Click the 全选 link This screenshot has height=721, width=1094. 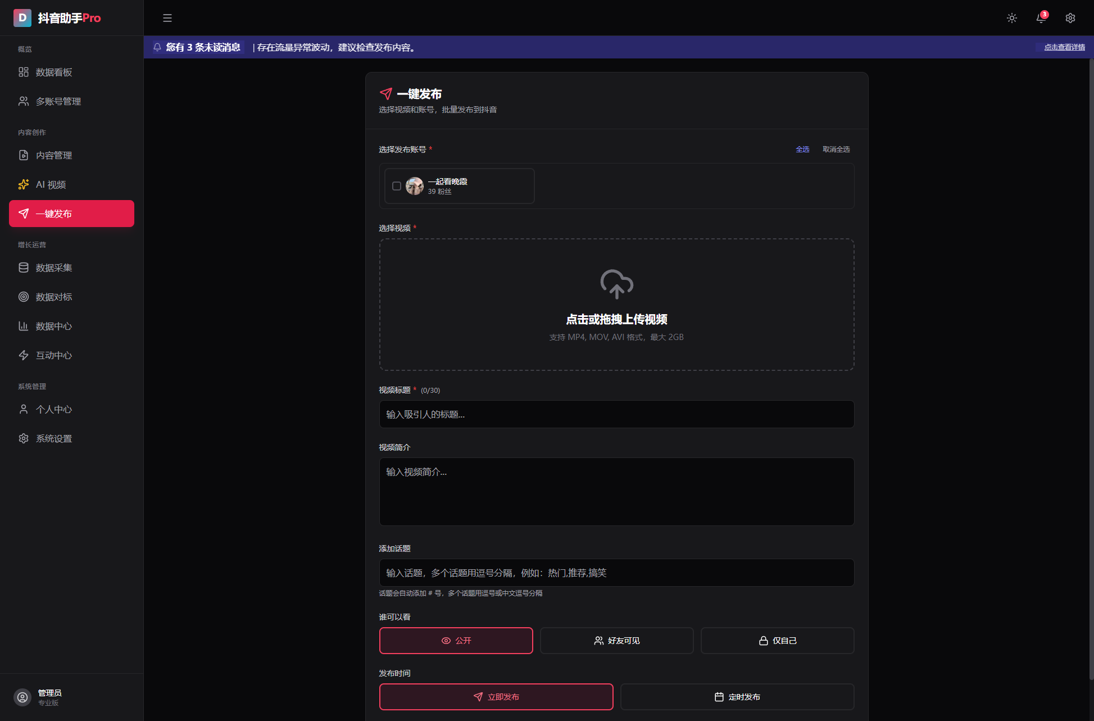(802, 149)
